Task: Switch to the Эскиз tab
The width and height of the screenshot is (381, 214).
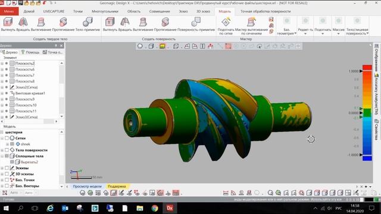Action: point(183,11)
